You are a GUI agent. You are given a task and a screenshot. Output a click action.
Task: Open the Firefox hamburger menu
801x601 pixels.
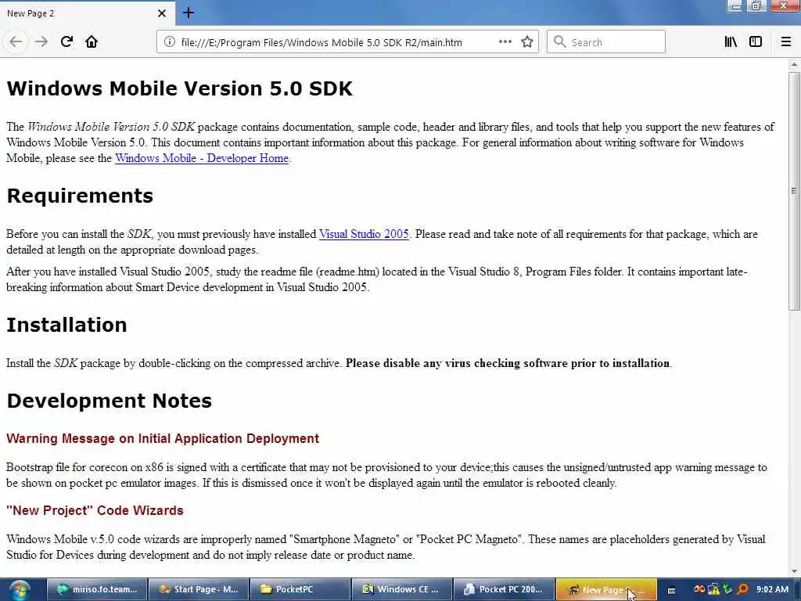point(786,42)
